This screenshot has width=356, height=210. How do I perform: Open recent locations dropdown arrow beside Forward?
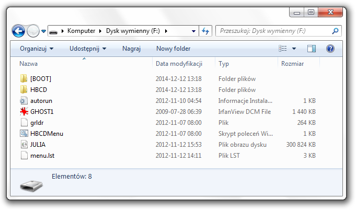(x=43, y=31)
